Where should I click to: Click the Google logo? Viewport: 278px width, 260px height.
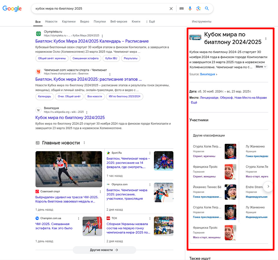tap(12, 8)
